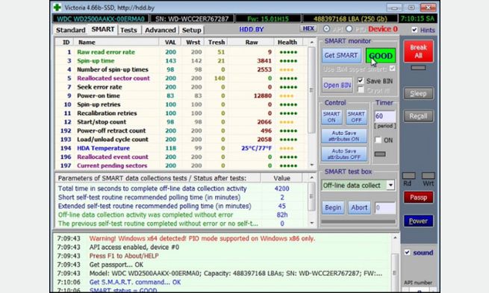Click the green cross Victoria app icon
Viewport: 489px width, 293px height.
click(x=57, y=7)
